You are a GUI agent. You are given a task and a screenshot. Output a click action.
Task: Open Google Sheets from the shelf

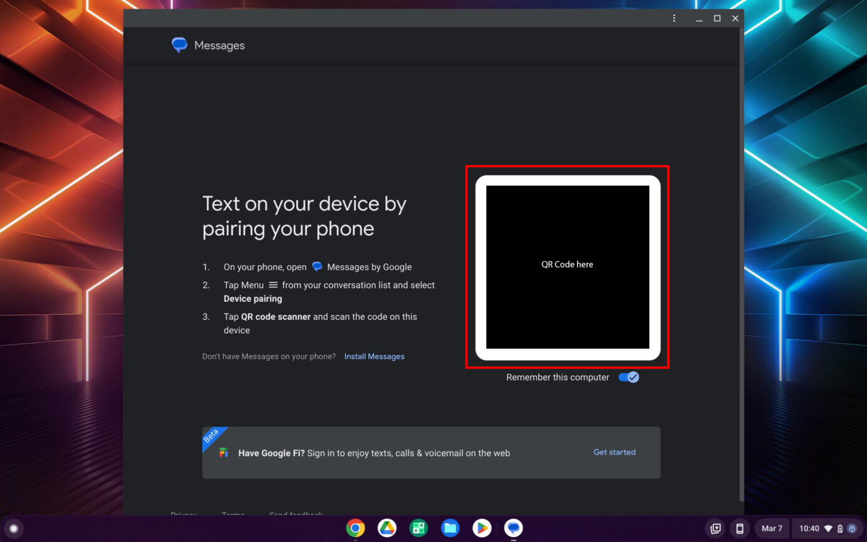click(x=418, y=528)
